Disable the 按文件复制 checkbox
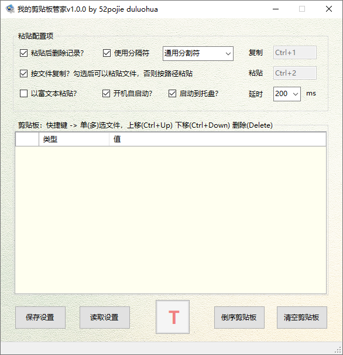The width and height of the screenshot is (343, 355). [x=23, y=74]
